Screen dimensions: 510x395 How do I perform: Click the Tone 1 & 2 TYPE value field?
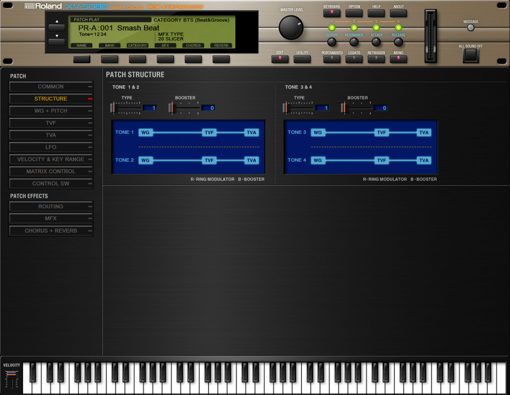click(150, 108)
